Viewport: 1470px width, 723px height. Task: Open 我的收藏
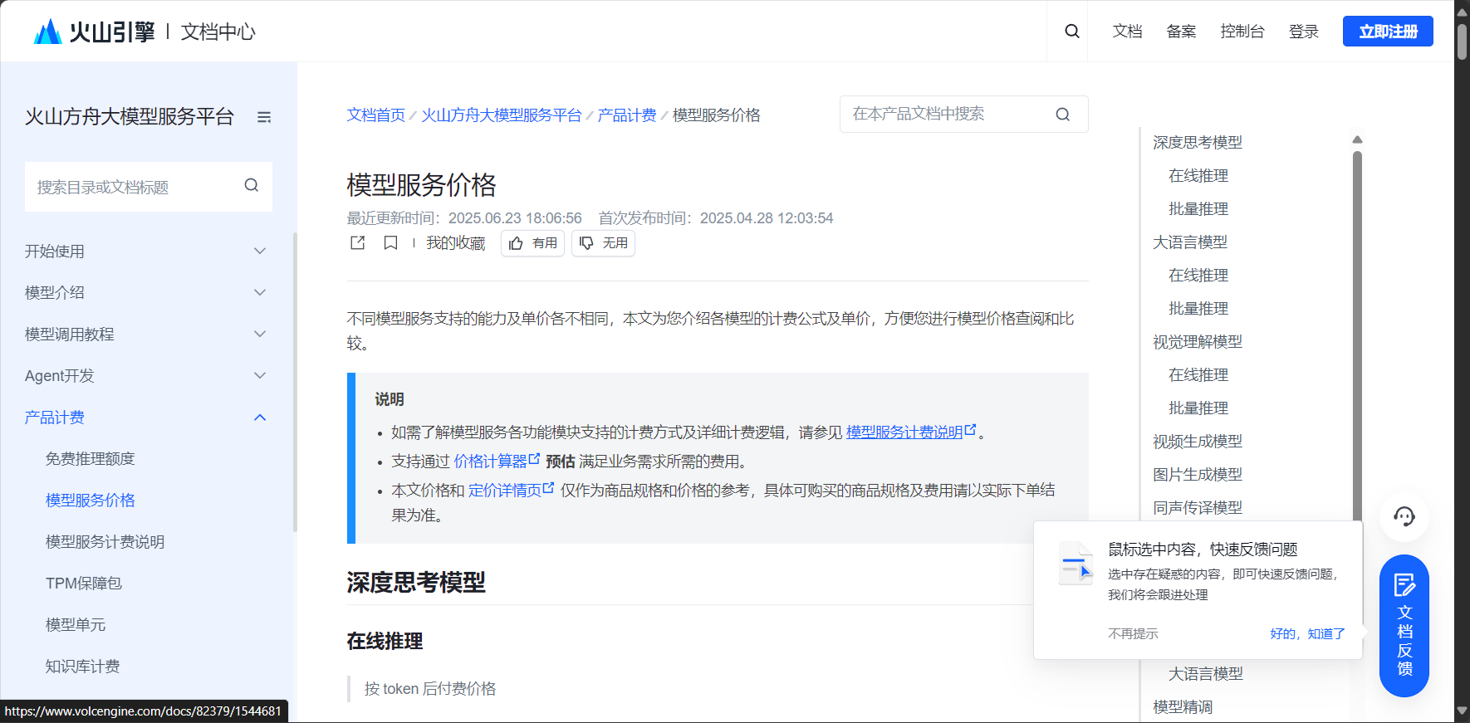(x=455, y=242)
